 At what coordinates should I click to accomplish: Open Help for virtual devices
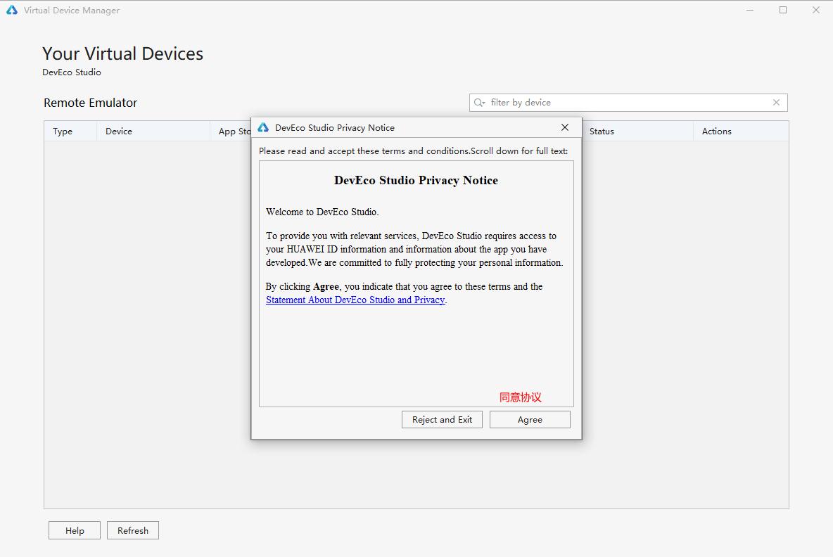pos(75,530)
